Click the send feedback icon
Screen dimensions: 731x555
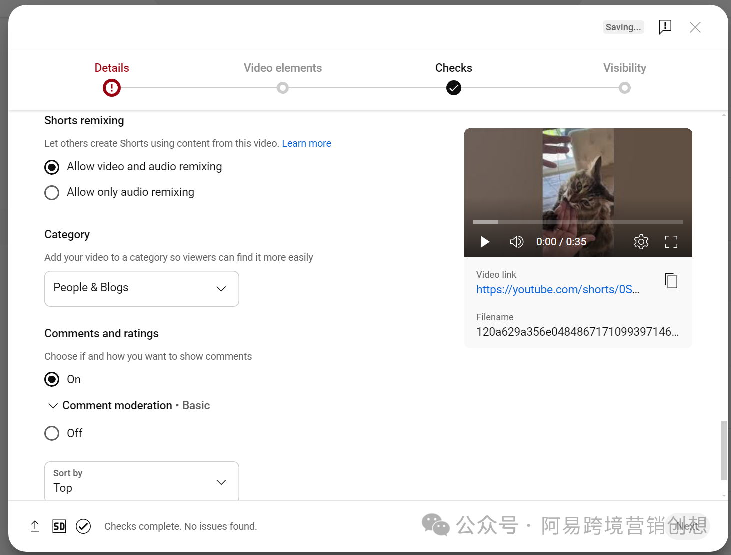tap(665, 27)
